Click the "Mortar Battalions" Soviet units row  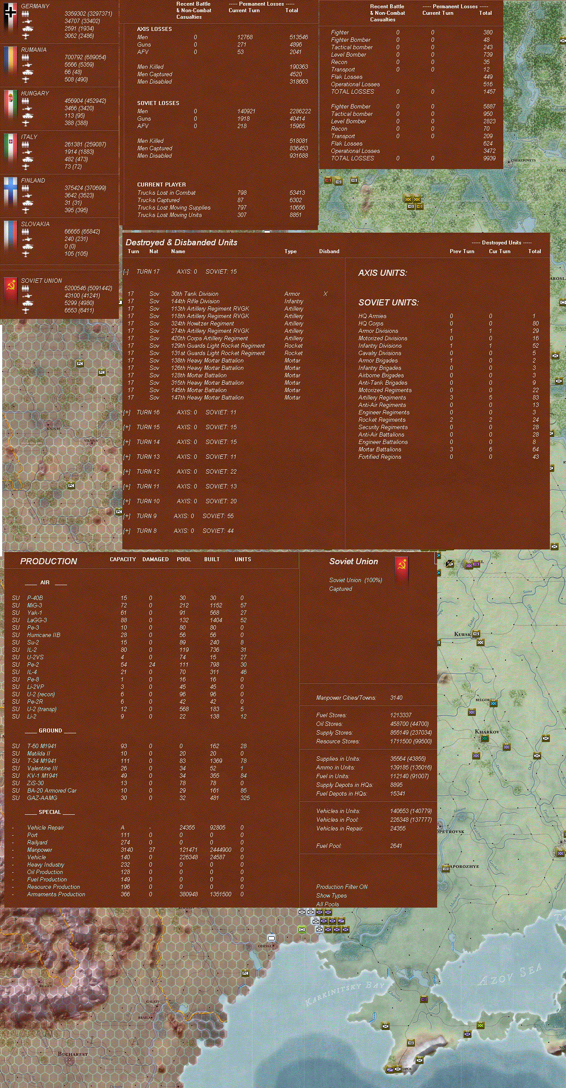tap(449, 450)
